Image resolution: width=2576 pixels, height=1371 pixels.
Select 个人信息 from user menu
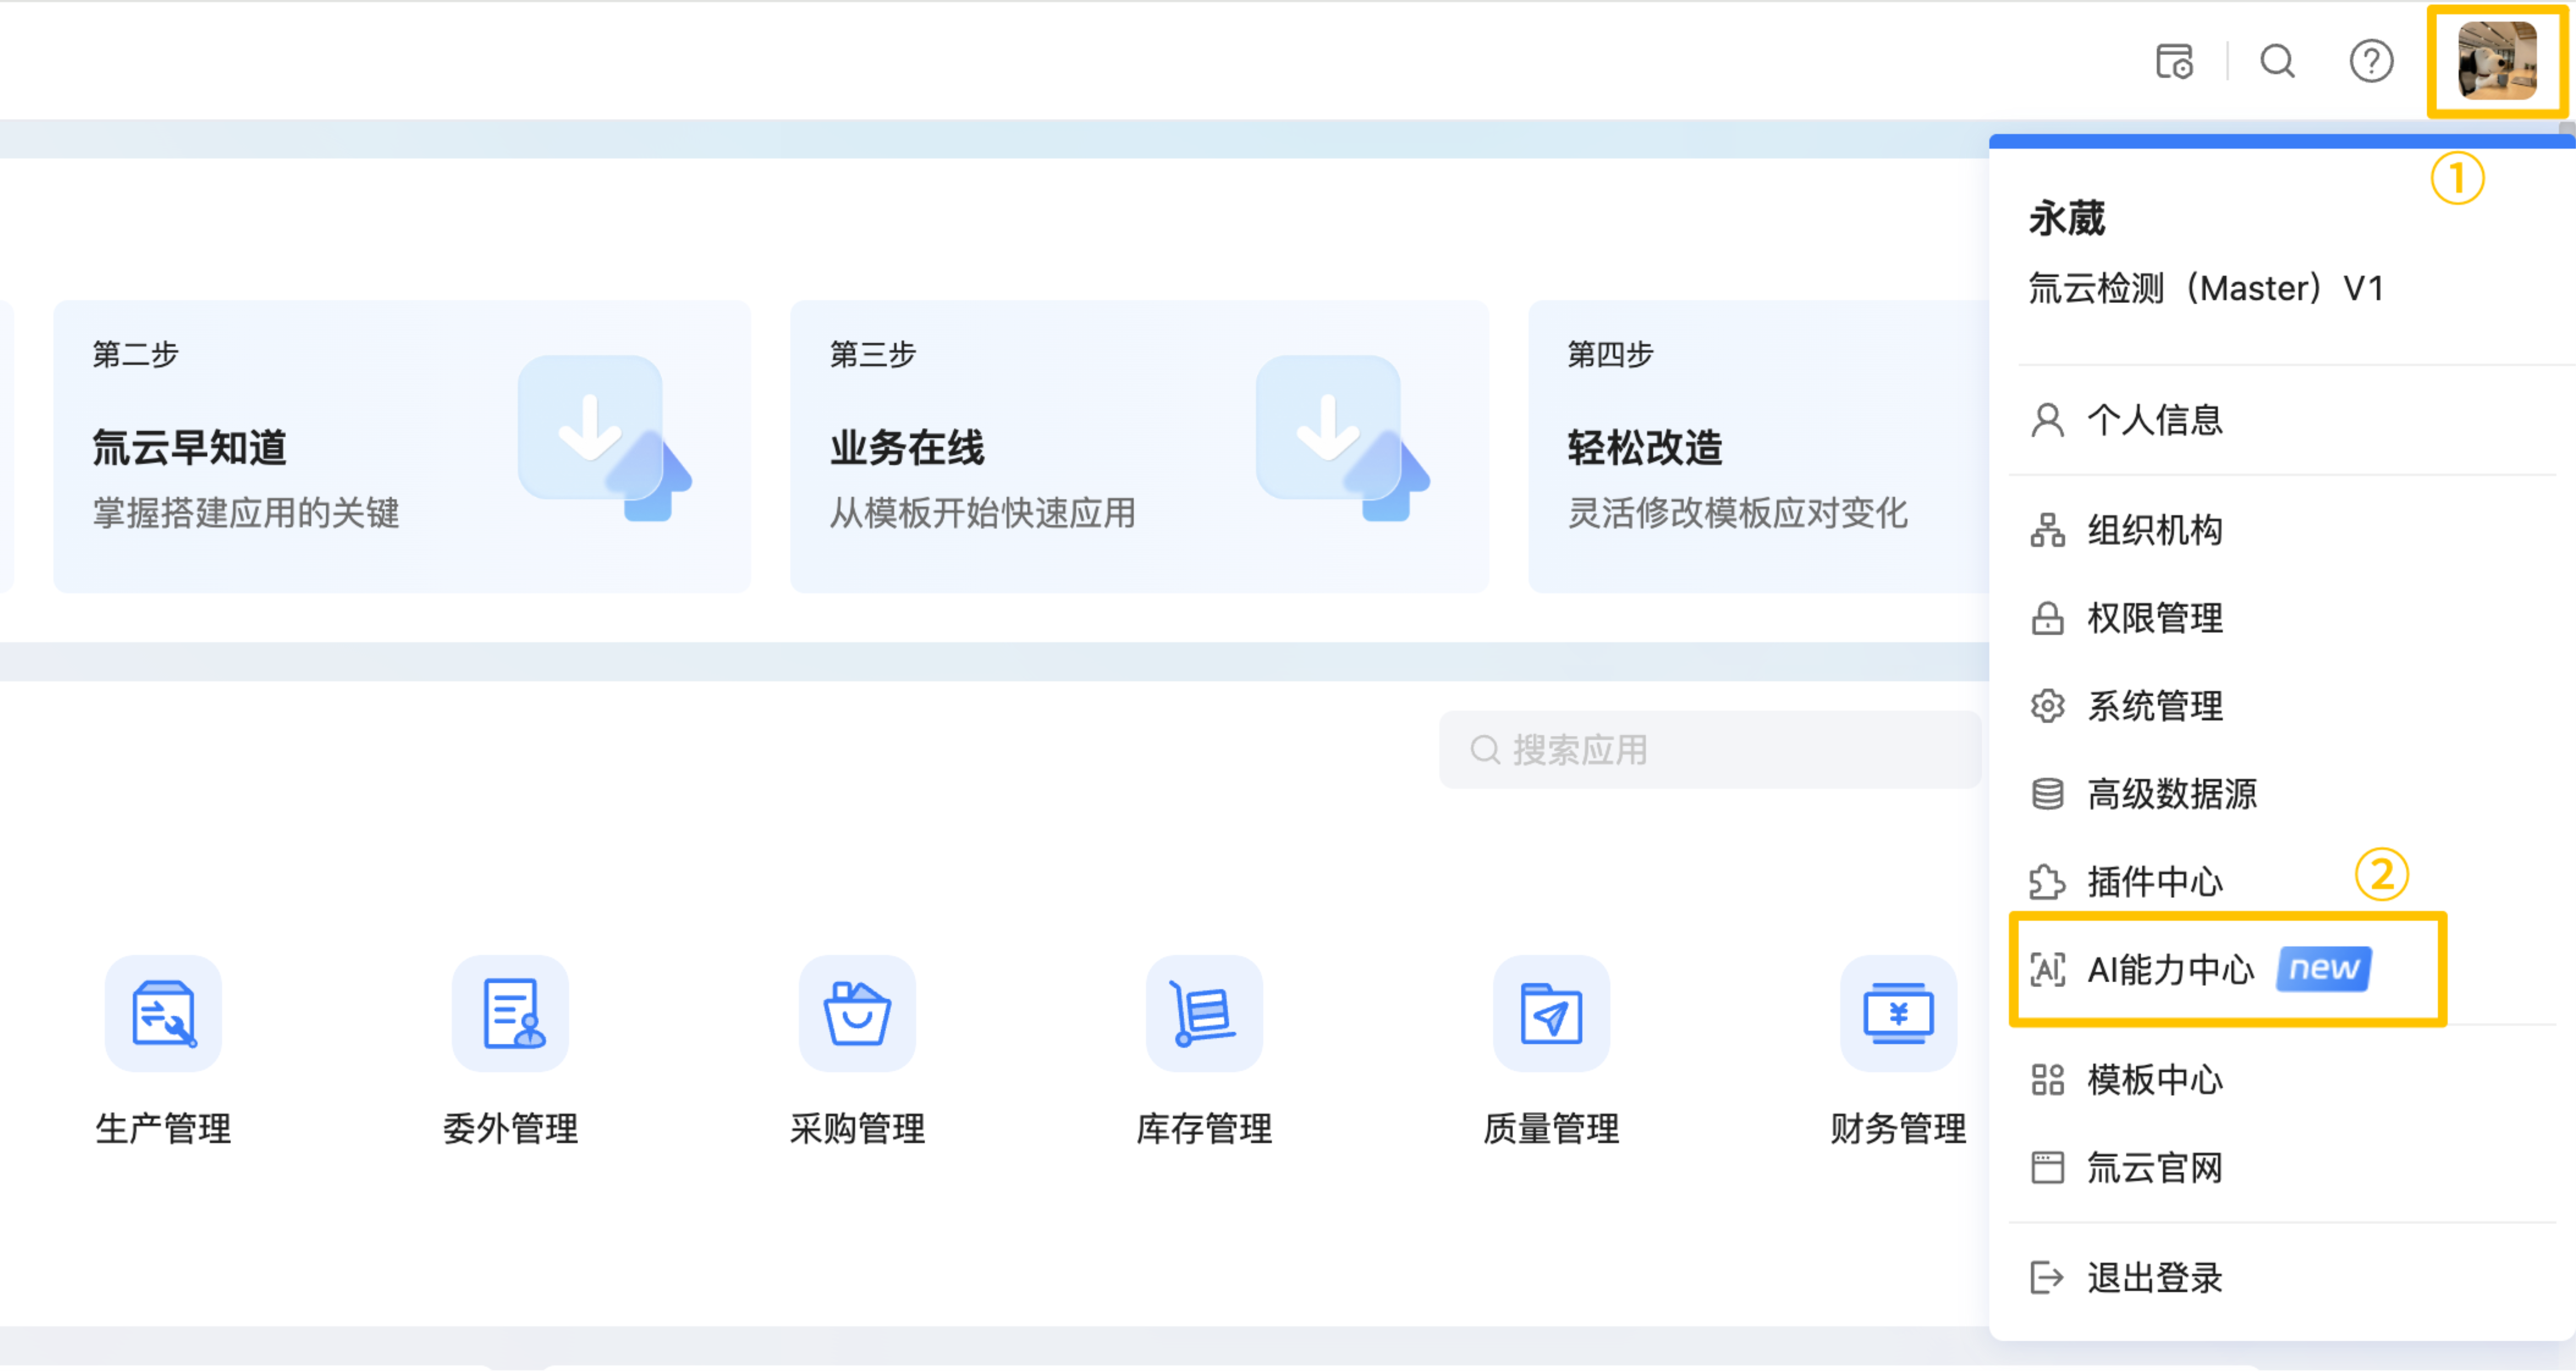[x=2154, y=420]
